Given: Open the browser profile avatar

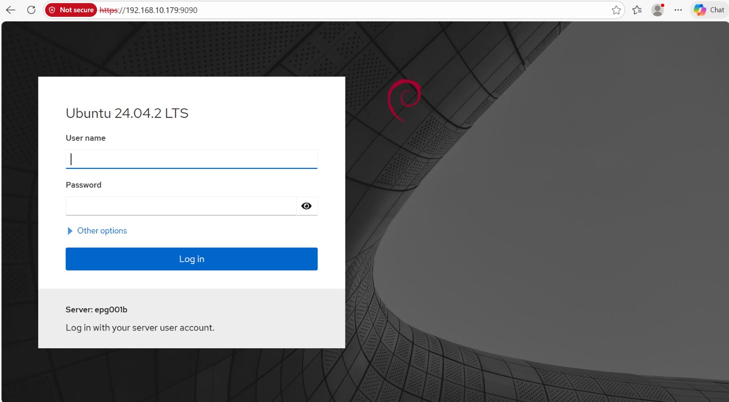Looking at the screenshot, I should 657,10.
